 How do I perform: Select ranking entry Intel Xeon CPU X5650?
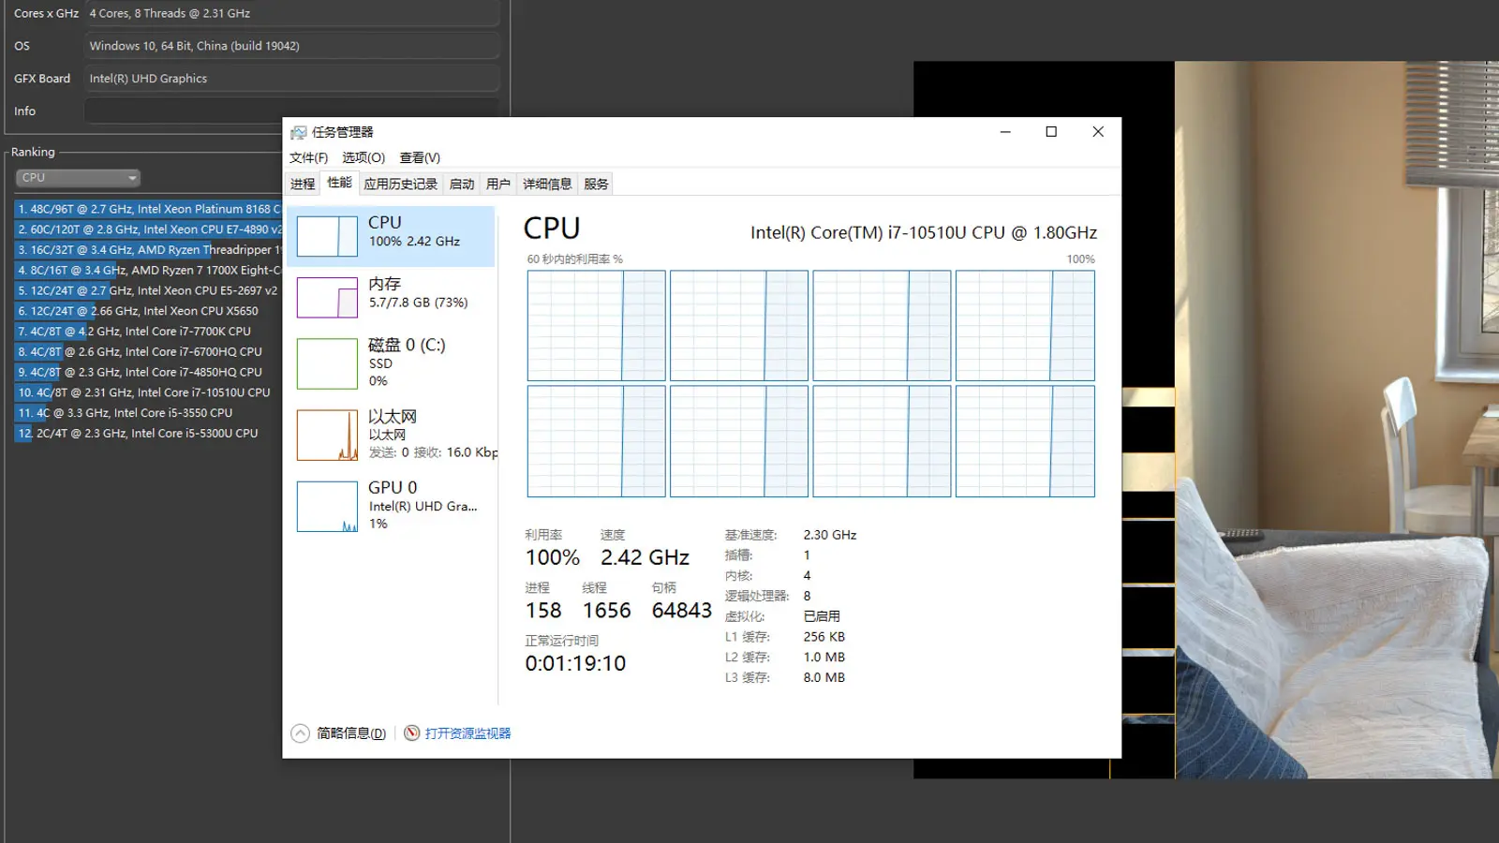(148, 311)
